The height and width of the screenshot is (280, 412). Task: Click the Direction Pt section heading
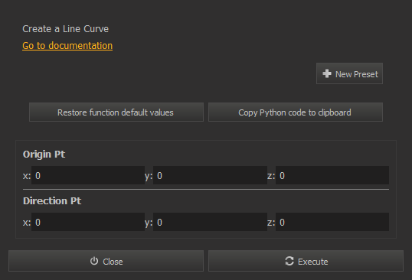click(52, 201)
